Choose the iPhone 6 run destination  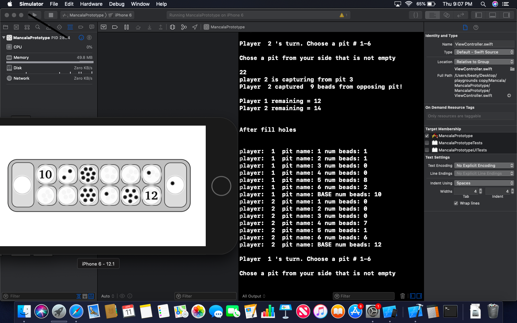120,15
